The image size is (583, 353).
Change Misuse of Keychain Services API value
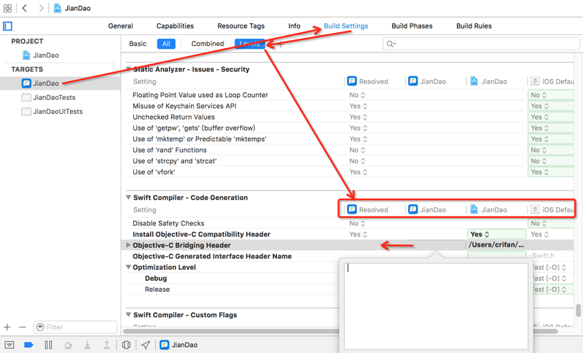pyautogui.click(x=359, y=106)
